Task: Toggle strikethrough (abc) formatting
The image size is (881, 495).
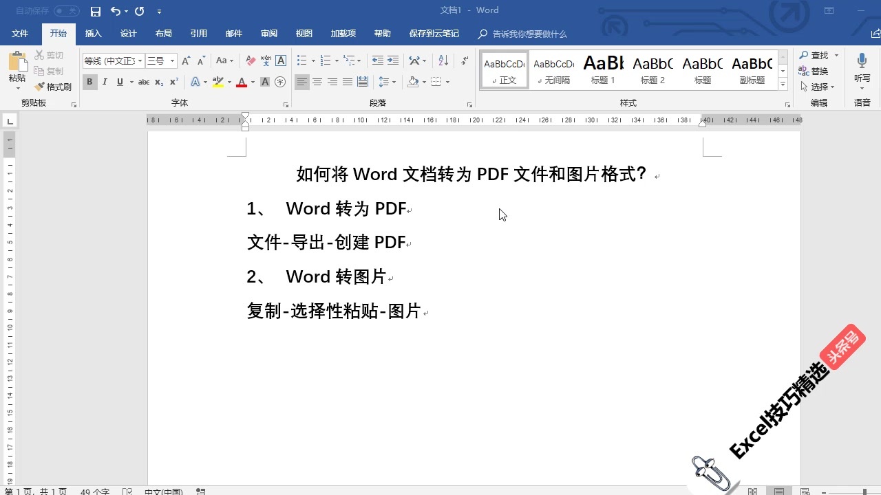Action: [144, 82]
